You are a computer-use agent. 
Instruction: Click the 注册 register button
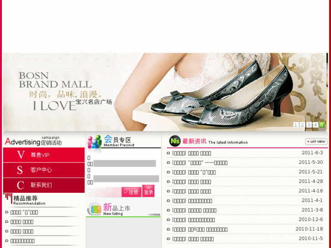click(131, 192)
